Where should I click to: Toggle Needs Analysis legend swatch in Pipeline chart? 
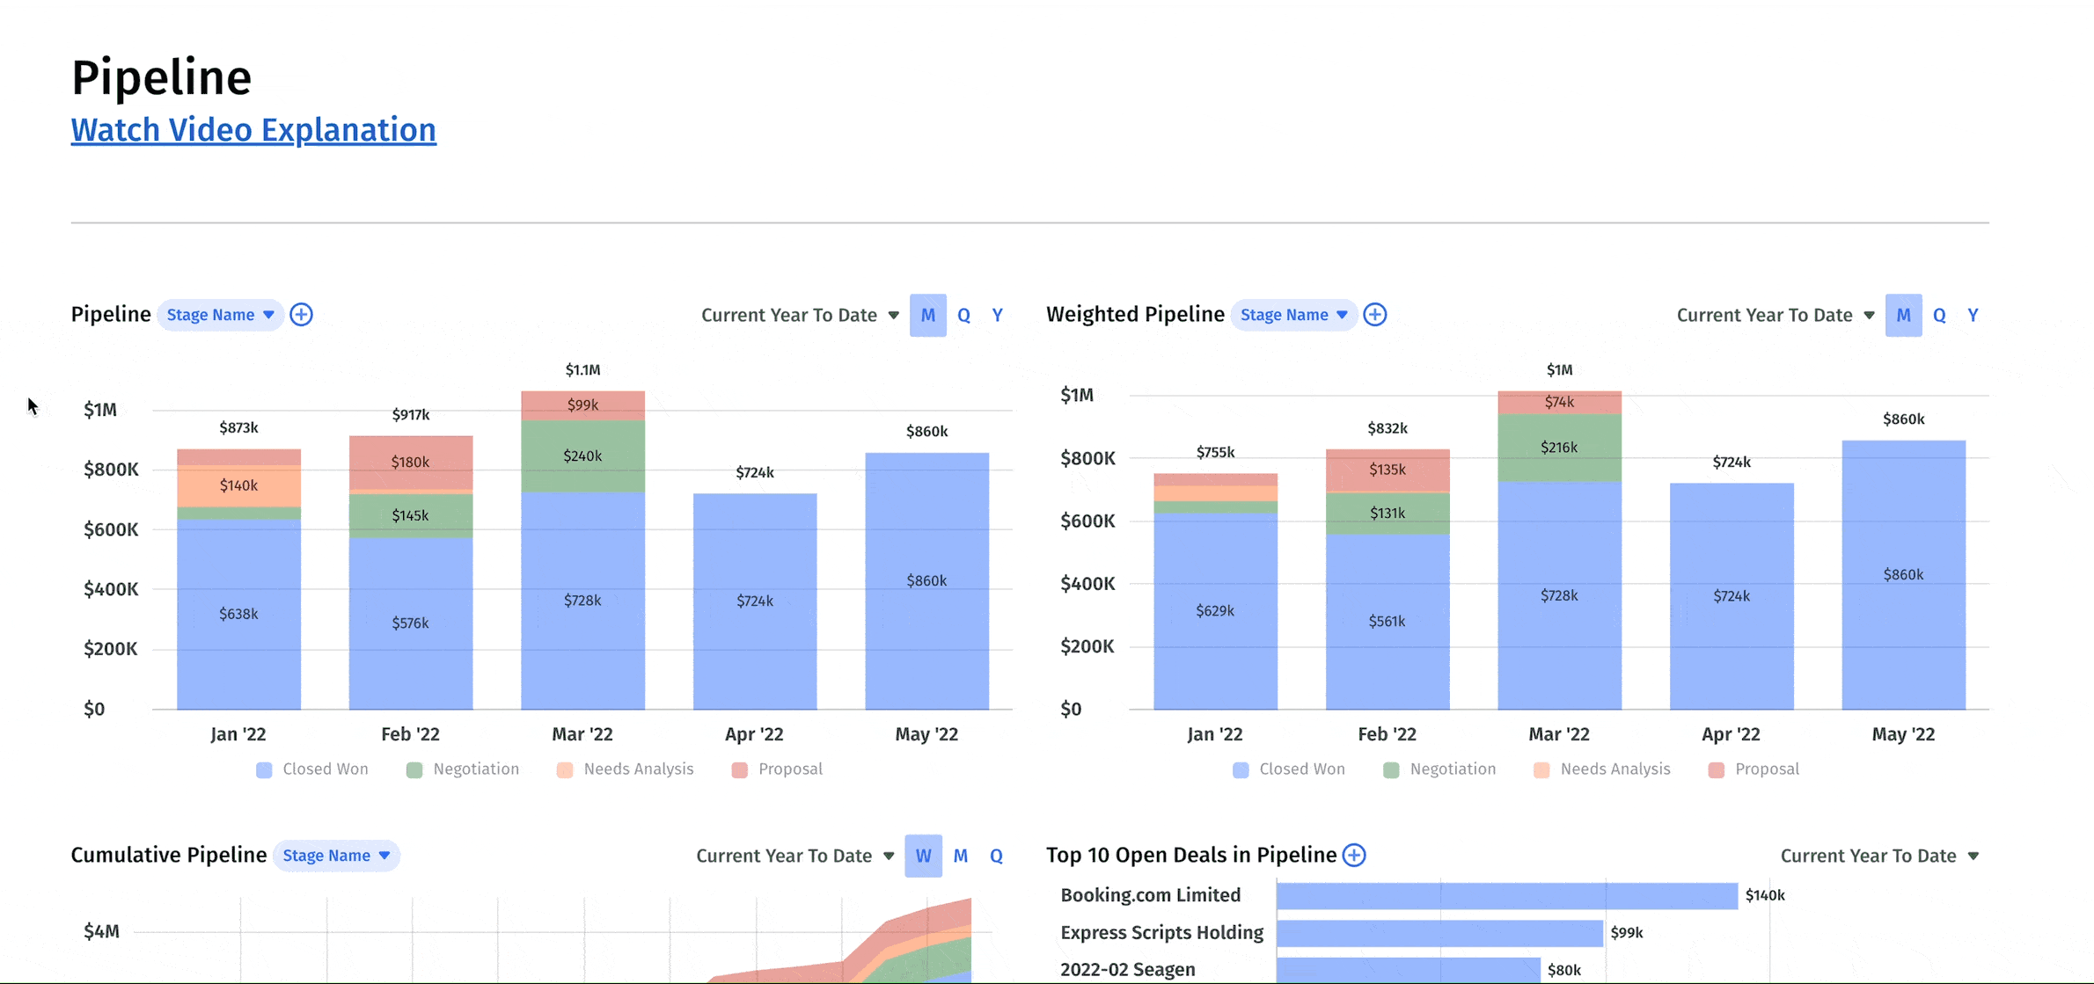coord(565,770)
